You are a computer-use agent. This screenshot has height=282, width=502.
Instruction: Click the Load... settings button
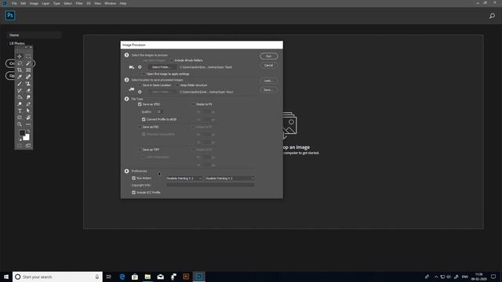[268, 81]
